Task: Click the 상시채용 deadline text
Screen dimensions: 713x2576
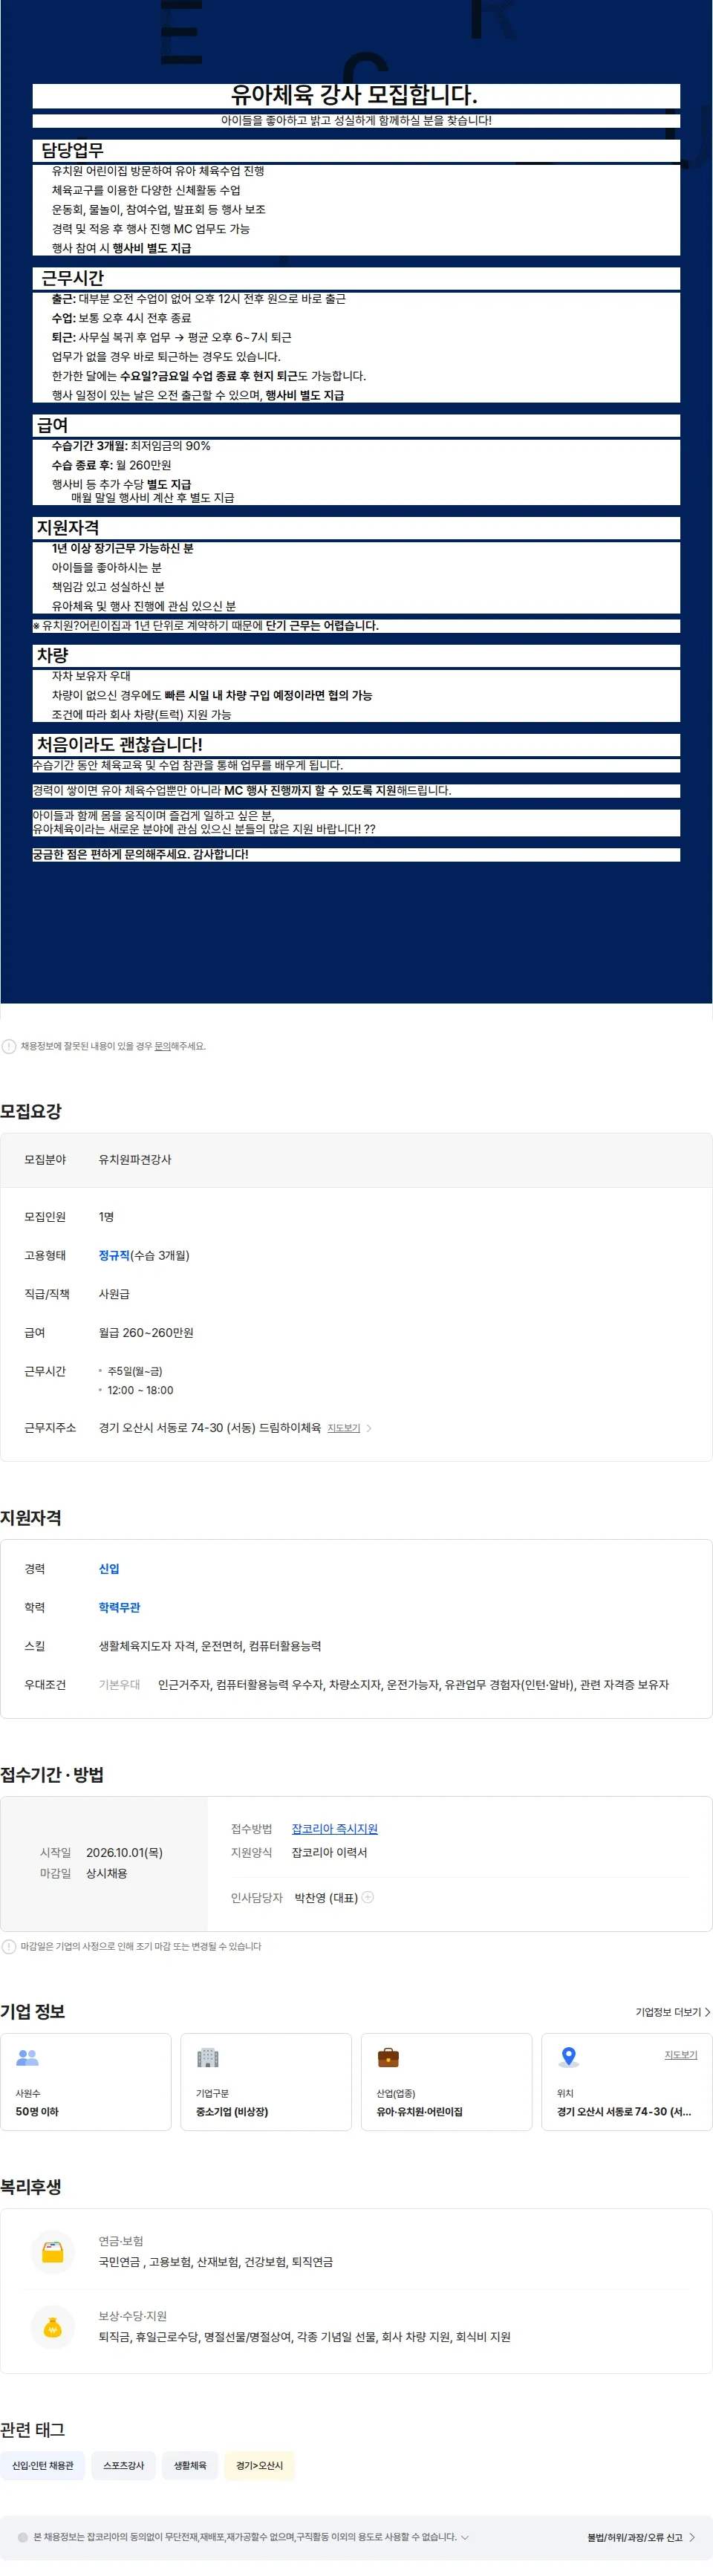Action: tap(107, 1873)
